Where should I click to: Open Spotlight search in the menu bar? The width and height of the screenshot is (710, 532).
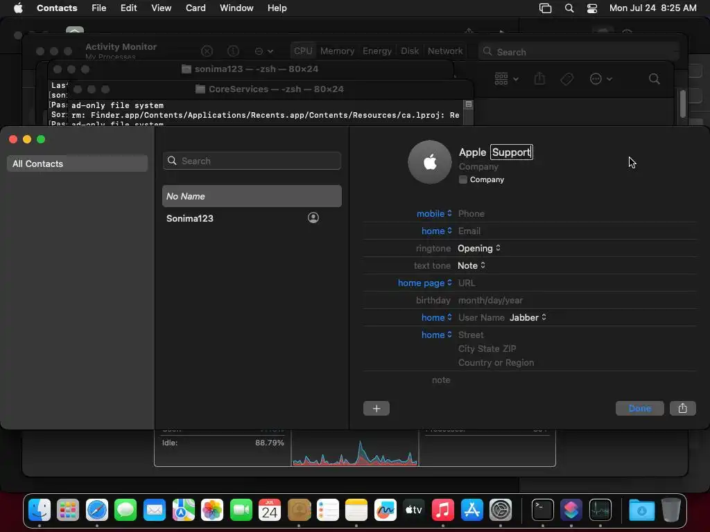[x=569, y=8]
